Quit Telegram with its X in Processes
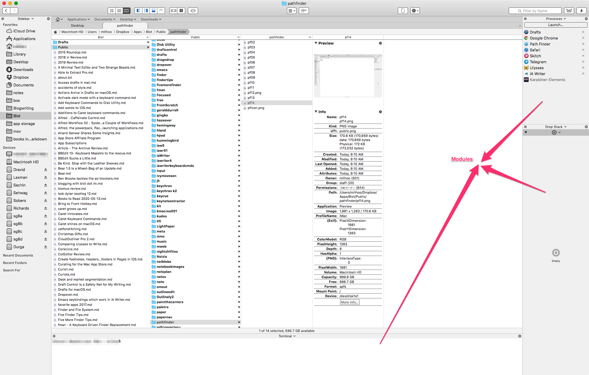The image size is (589, 375). (x=583, y=62)
